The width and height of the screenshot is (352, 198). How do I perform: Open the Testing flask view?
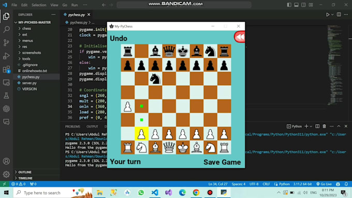click(6, 96)
